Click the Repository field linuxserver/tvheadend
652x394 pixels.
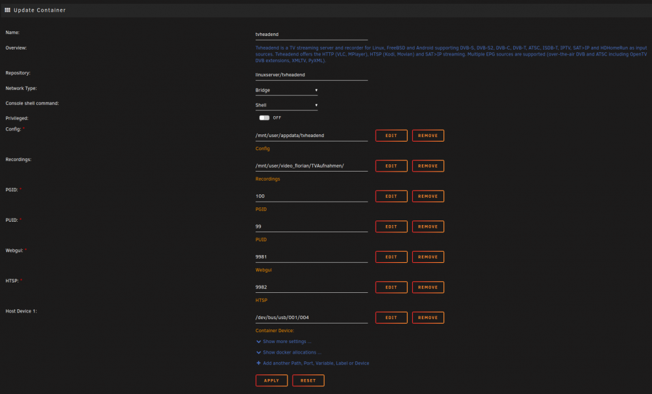312,75
